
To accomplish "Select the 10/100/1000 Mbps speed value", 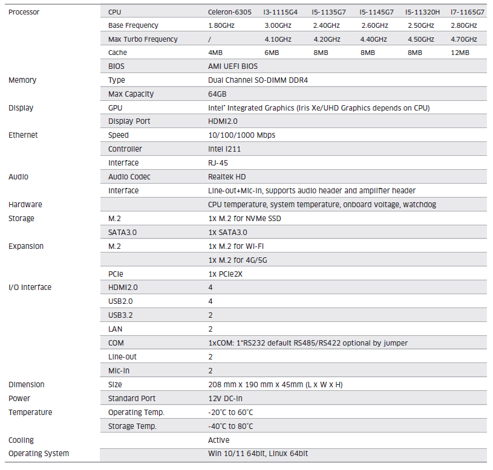I will [241, 135].
